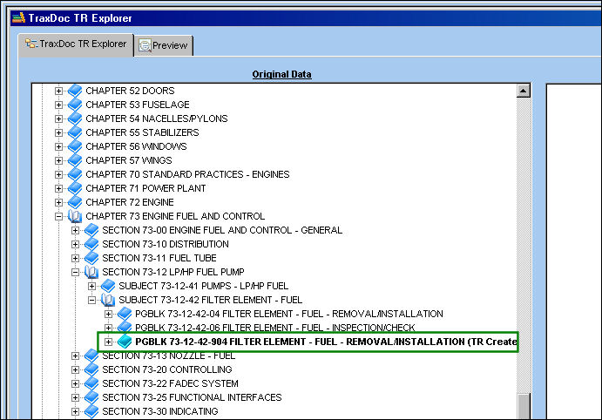Image resolution: width=602 pixels, height=420 pixels.
Task: Select 'PGBLK 73-12-42-06' INSPECTION/CHECK row text
Action: tap(275, 328)
